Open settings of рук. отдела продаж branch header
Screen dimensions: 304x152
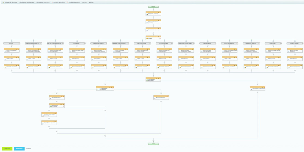(150, 43)
